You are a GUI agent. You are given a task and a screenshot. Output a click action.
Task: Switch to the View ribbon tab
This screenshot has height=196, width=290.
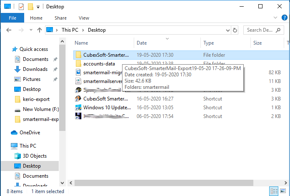84,18
